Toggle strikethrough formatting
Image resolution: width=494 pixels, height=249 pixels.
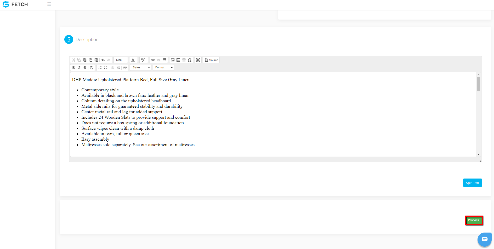85,68
